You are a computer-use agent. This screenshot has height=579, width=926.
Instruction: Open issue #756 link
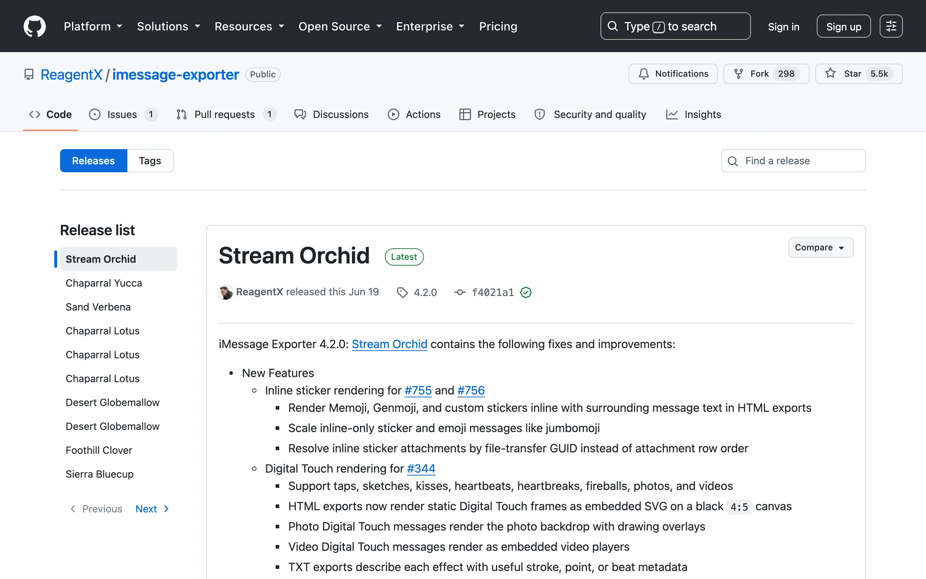tap(471, 390)
